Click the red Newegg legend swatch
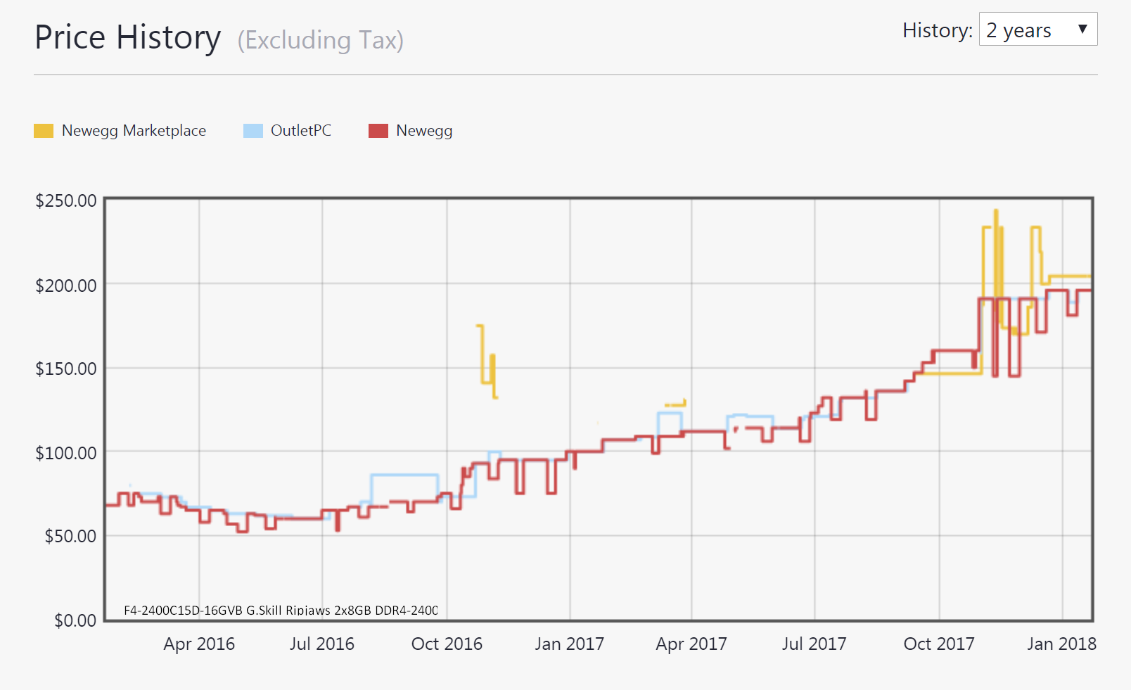1131x690 pixels. [378, 131]
